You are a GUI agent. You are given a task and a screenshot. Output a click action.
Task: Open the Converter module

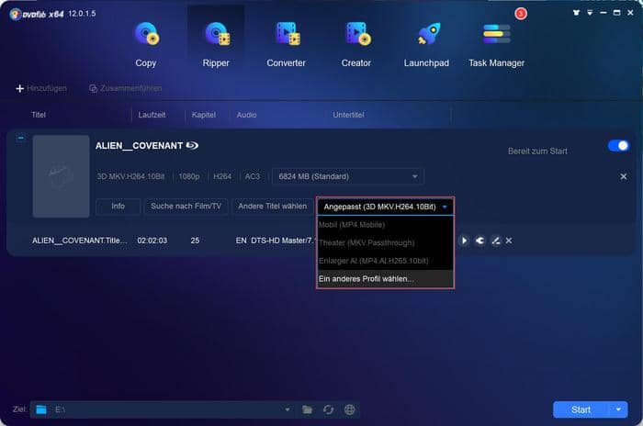[287, 44]
